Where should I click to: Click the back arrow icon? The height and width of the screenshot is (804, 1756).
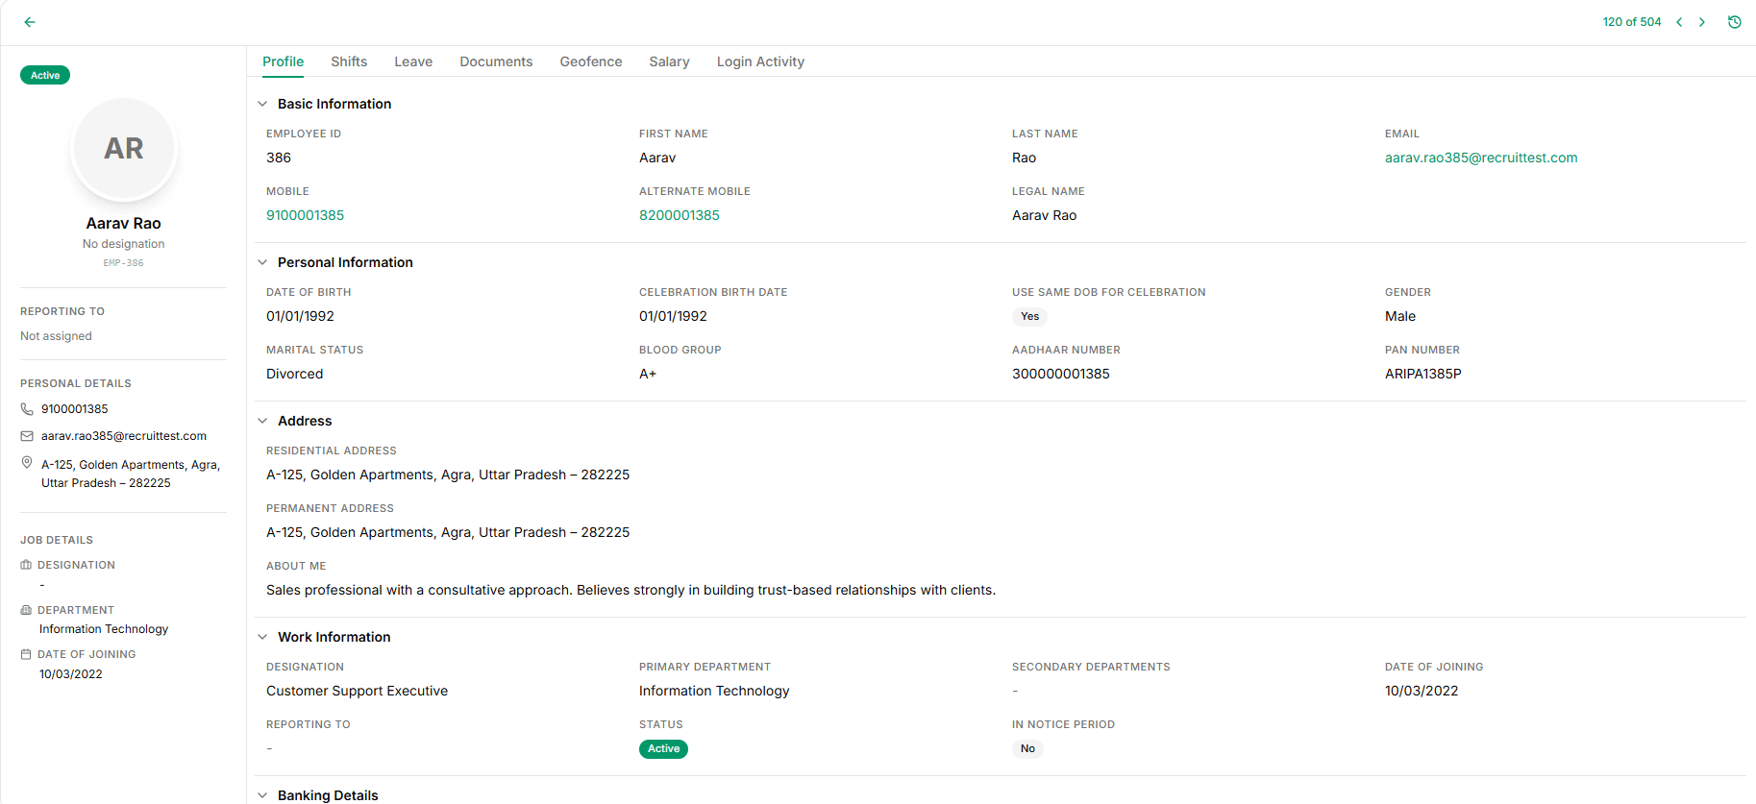[30, 22]
